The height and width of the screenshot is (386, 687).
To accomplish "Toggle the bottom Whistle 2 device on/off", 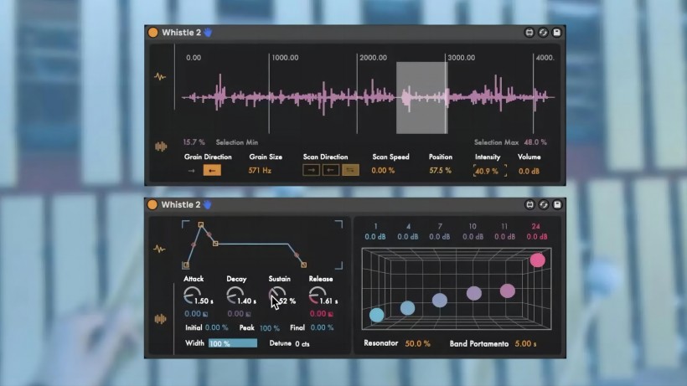I will point(152,204).
